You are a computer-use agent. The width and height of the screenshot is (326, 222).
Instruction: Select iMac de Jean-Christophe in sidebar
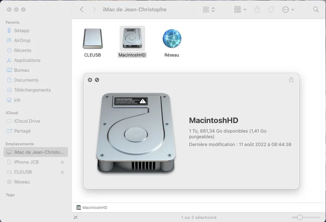click(x=36, y=152)
